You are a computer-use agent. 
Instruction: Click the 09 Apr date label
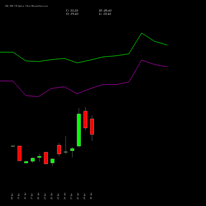coord(12,196)
